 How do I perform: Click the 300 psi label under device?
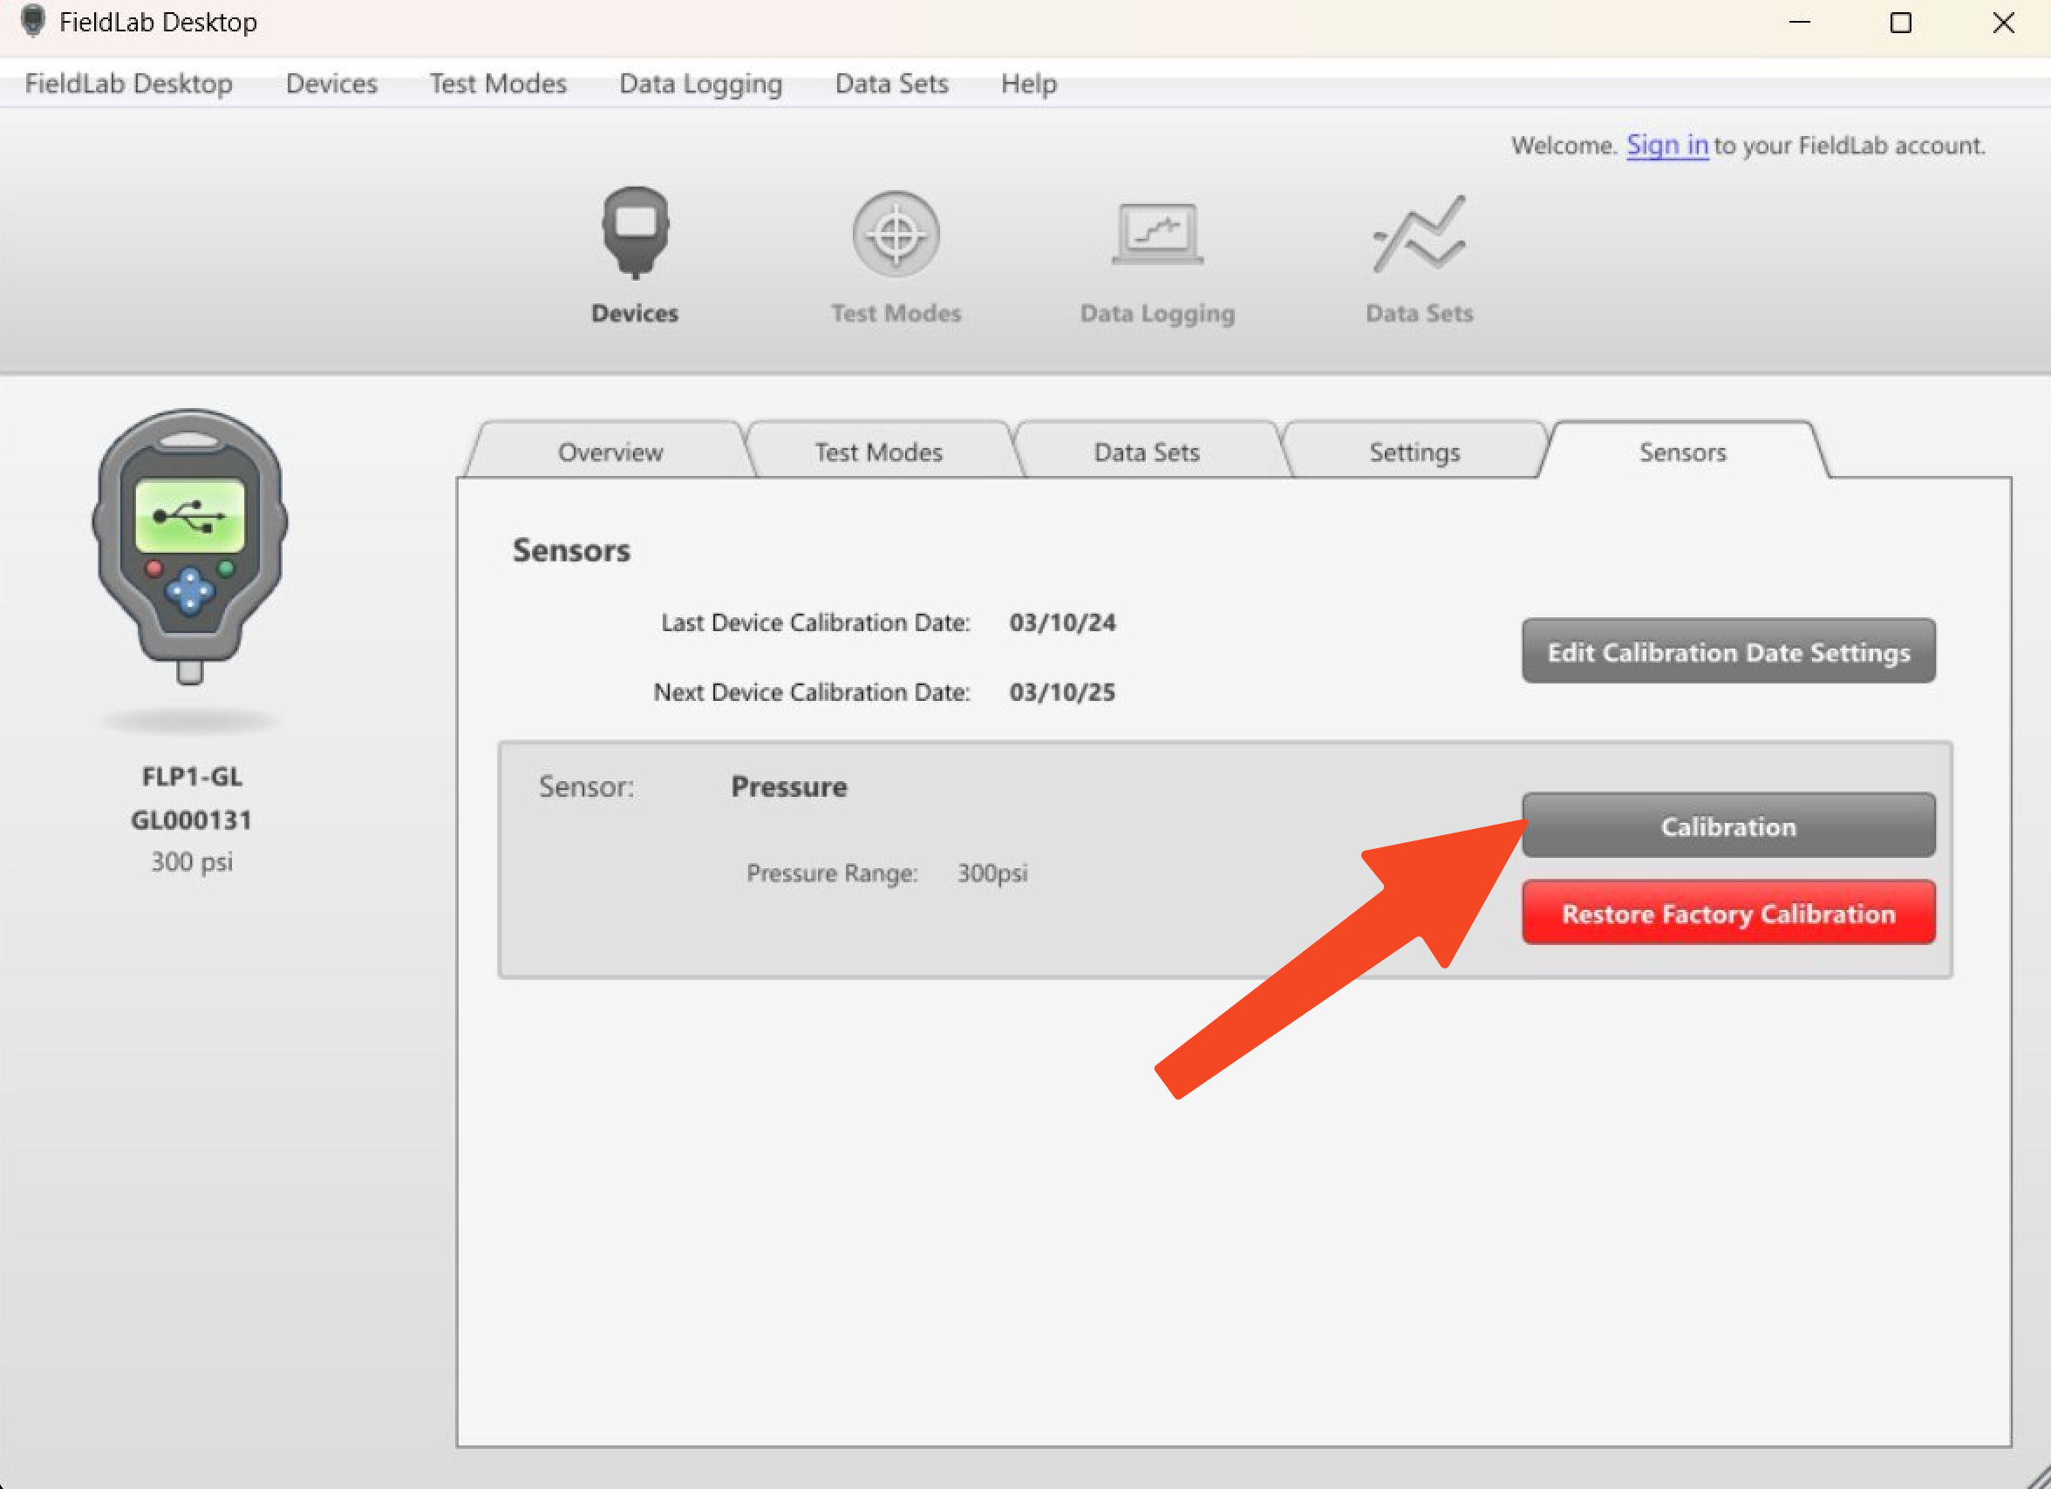tap(191, 860)
